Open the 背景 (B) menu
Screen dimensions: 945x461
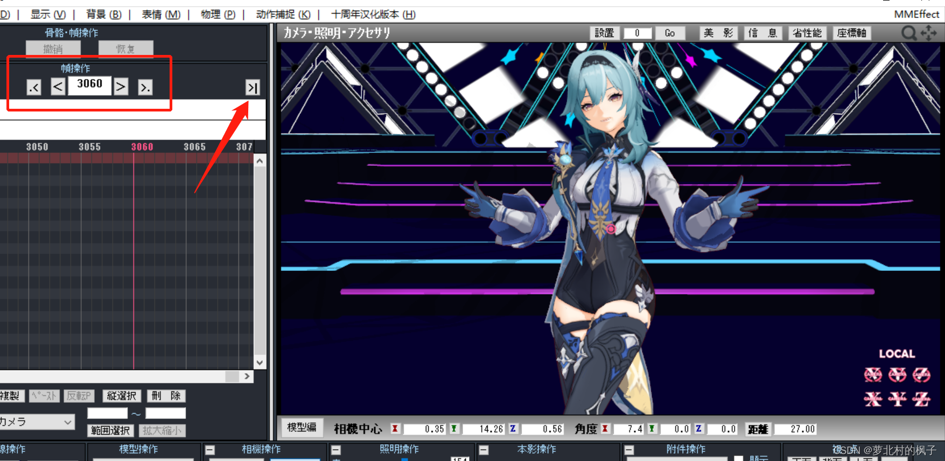(104, 15)
